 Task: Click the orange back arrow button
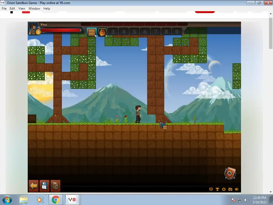coord(34,186)
